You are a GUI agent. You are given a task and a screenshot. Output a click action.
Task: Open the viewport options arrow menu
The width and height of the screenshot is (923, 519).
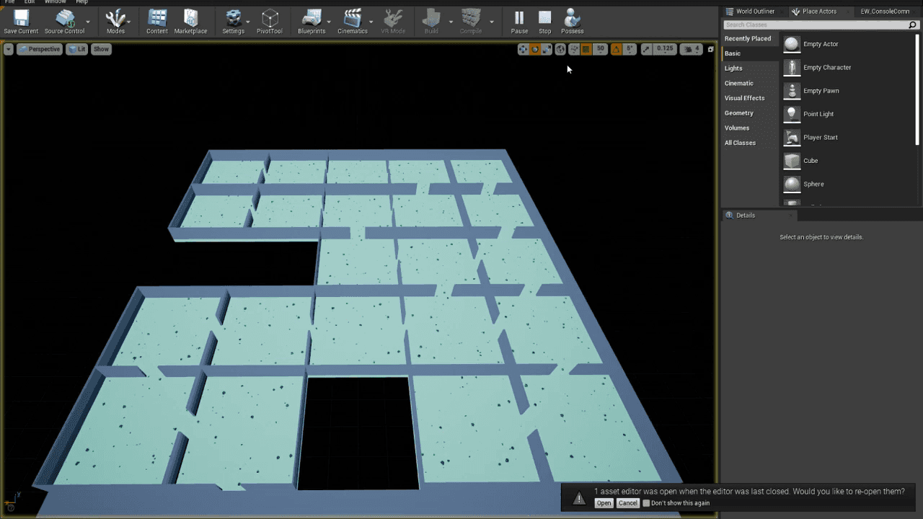(x=9, y=49)
